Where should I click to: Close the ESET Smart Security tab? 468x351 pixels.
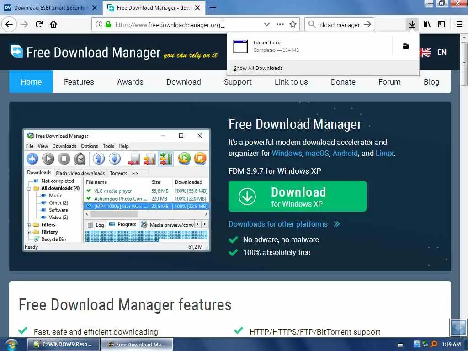(x=95, y=8)
